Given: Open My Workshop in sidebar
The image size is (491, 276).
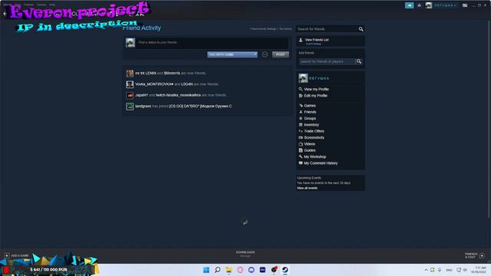Looking at the screenshot, I should pyautogui.click(x=315, y=156).
